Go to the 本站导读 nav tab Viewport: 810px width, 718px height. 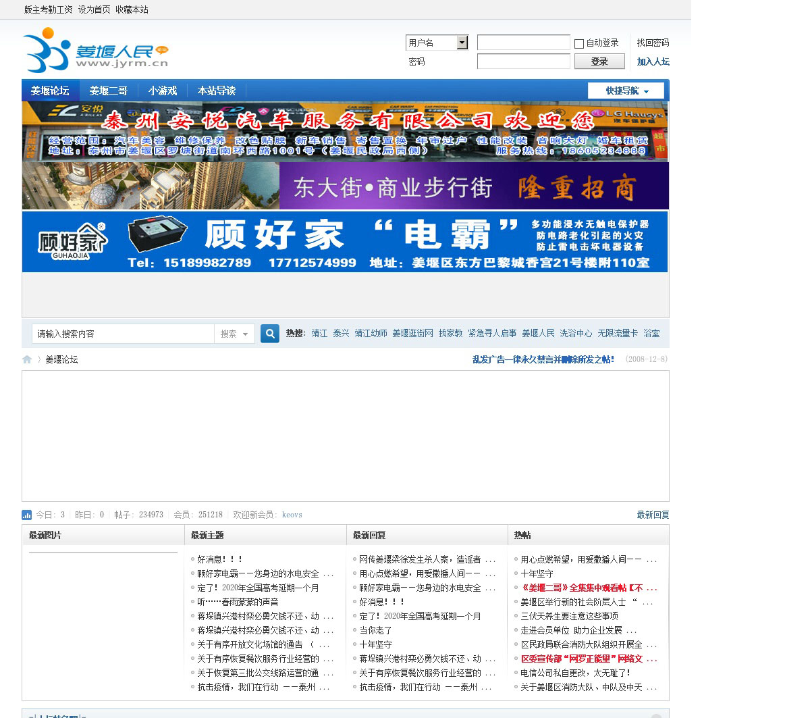pos(217,91)
